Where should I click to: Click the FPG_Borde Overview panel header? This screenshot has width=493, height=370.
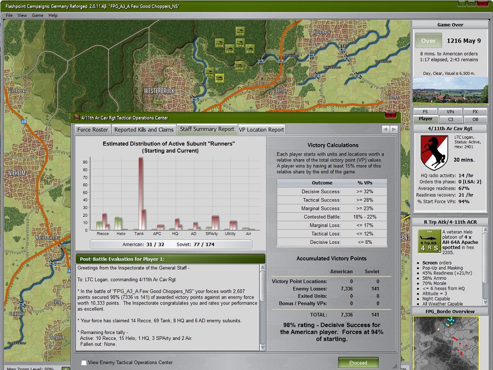pyautogui.click(x=450, y=311)
